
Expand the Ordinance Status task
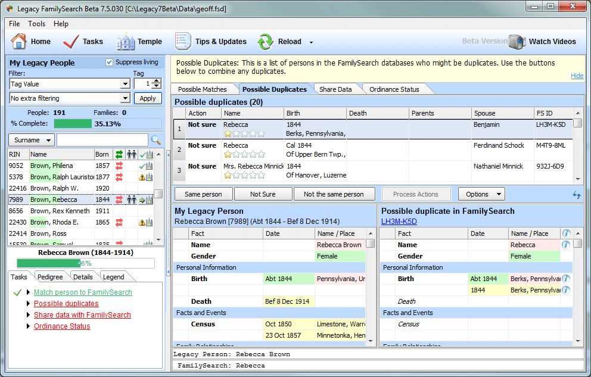[28, 326]
